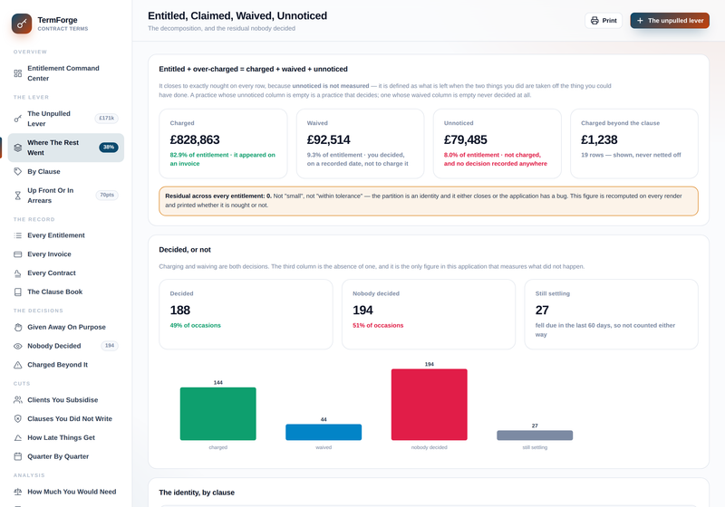725x507 pixels.
Task: Click the Charged £828,863 card
Action: coord(223,144)
